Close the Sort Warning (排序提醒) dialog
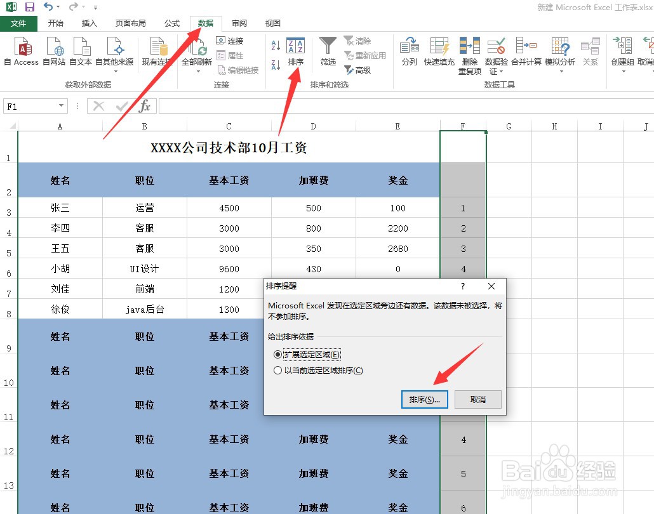The image size is (654, 514). point(491,286)
